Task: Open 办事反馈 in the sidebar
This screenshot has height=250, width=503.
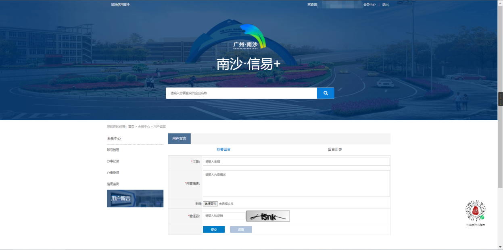Action: coord(113,173)
